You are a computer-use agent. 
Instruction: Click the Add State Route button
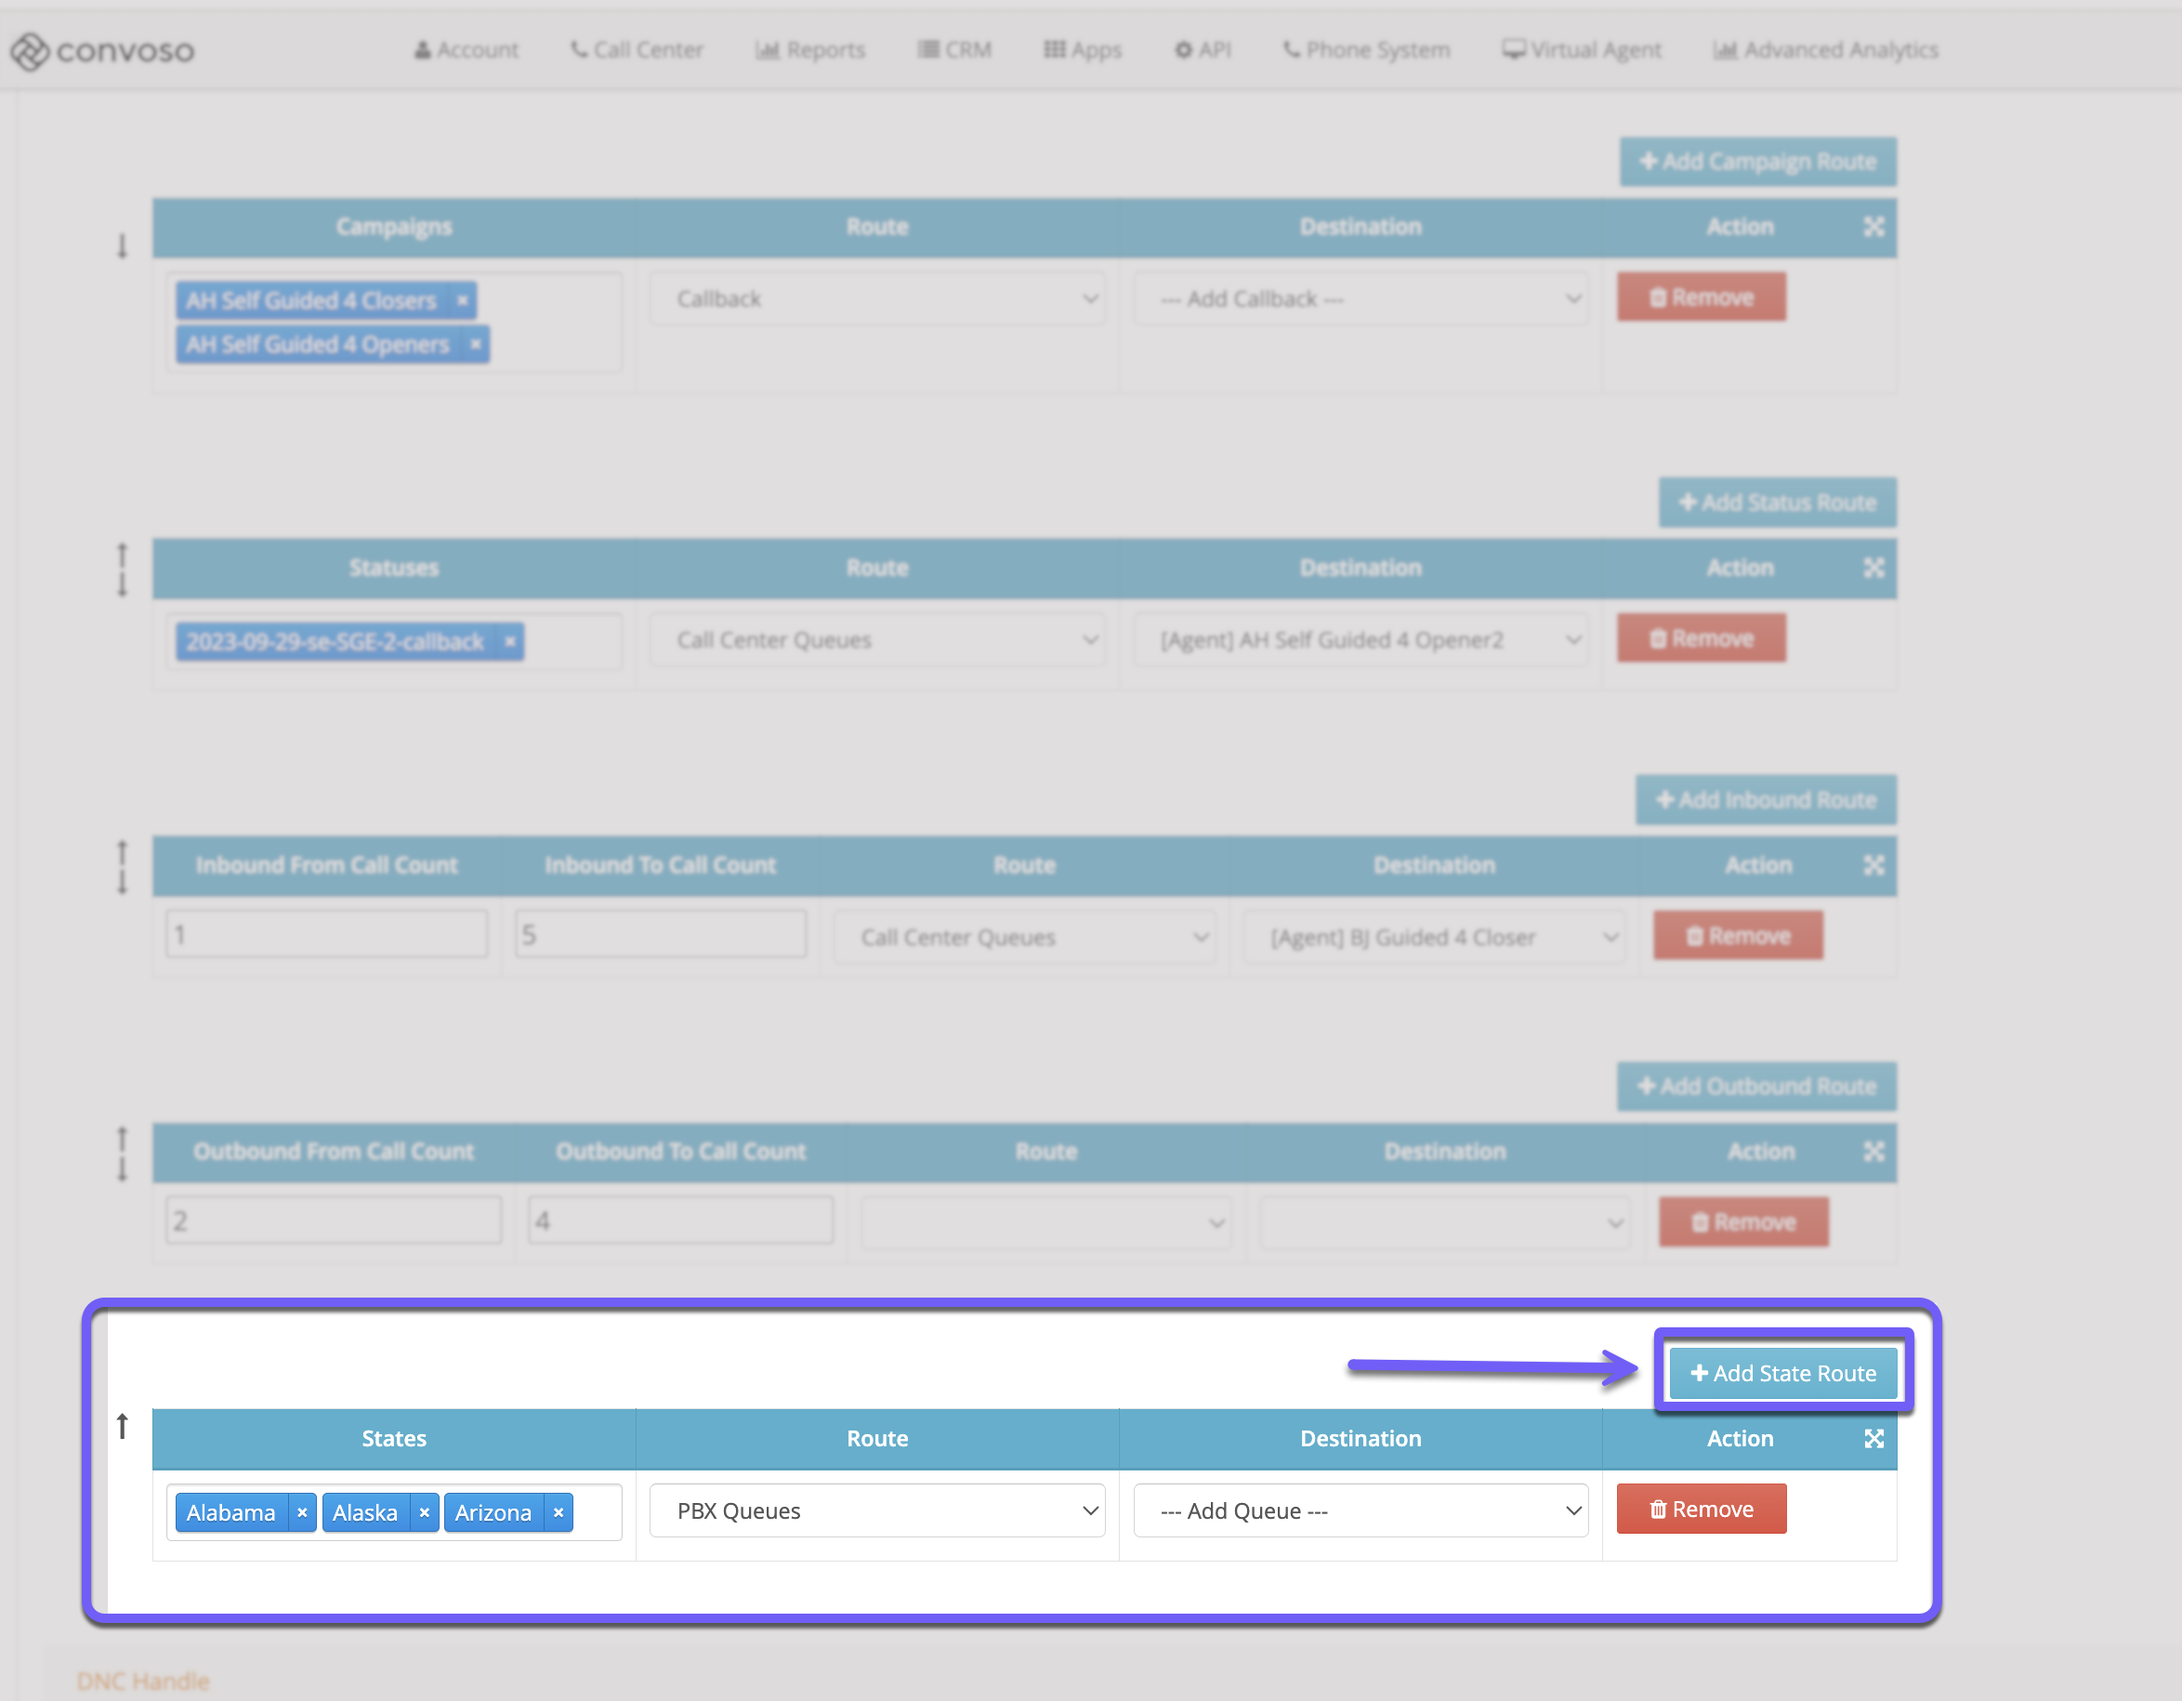coord(1782,1373)
